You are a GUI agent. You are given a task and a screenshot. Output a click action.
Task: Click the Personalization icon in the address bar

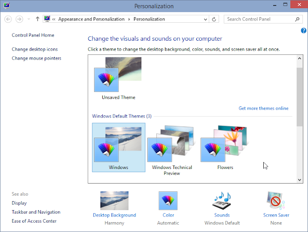pyautogui.click(x=47, y=19)
